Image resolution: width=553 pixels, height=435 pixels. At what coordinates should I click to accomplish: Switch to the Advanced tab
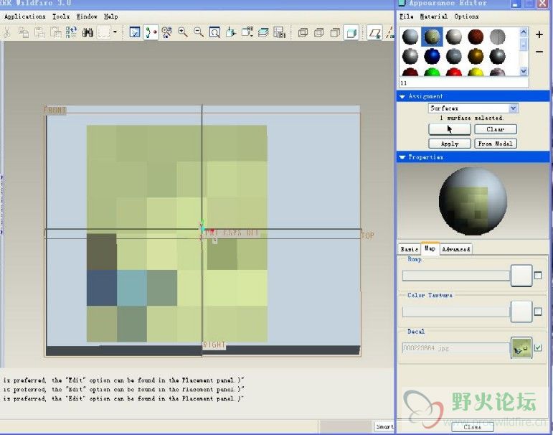coord(456,249)
